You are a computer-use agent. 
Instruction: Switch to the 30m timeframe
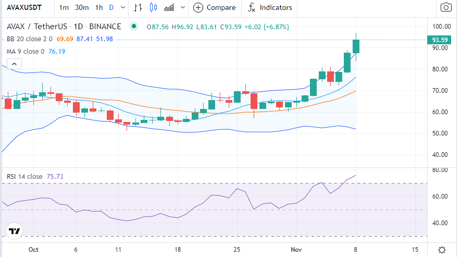[82, 7]
